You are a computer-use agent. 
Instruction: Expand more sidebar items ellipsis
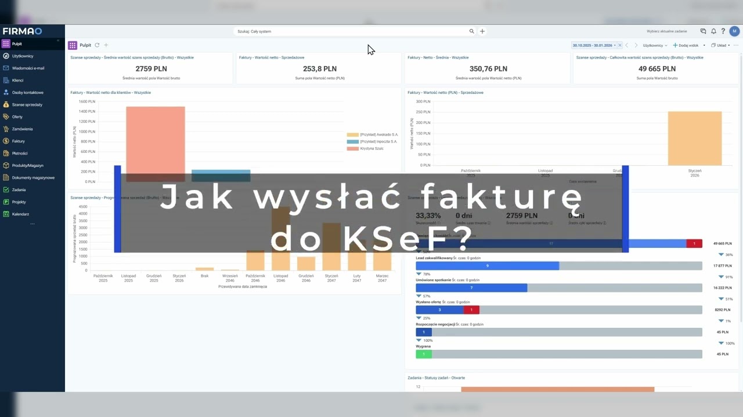click(x=33, y=224)
